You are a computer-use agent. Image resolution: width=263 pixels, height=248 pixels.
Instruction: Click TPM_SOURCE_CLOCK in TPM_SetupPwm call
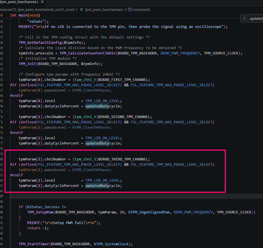pos(234,212)
